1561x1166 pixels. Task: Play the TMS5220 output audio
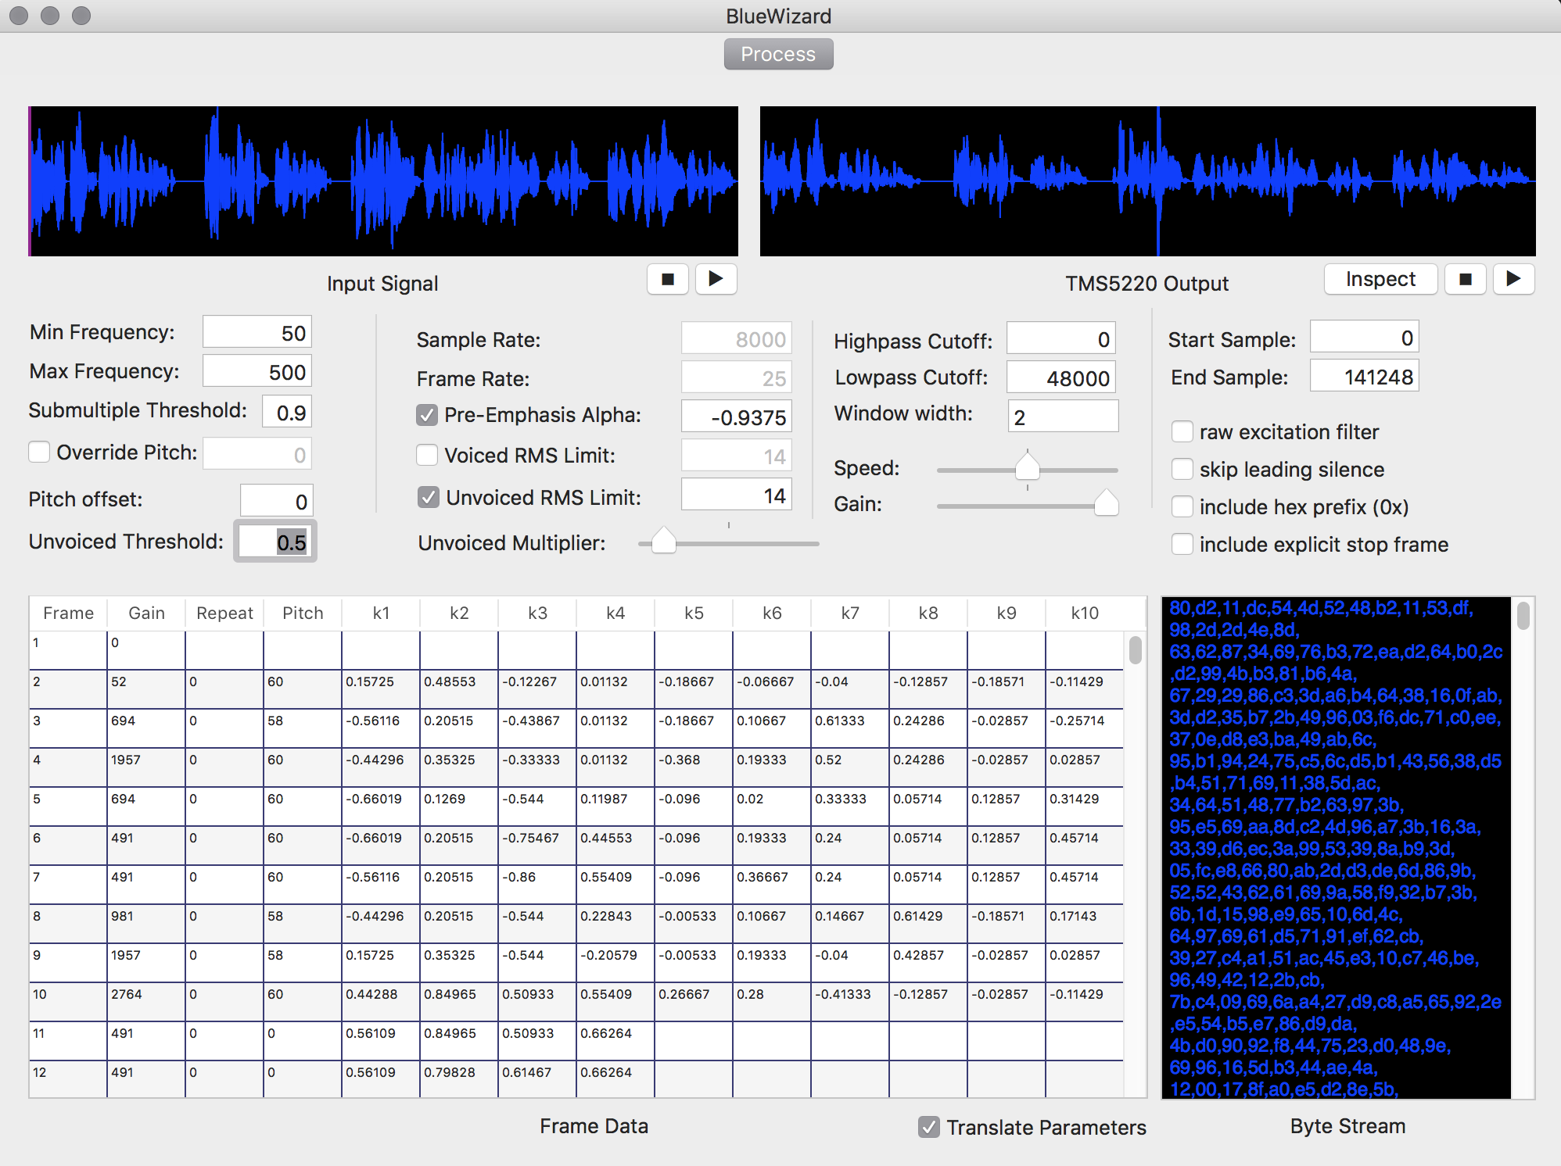click(x=1513, y=279)
